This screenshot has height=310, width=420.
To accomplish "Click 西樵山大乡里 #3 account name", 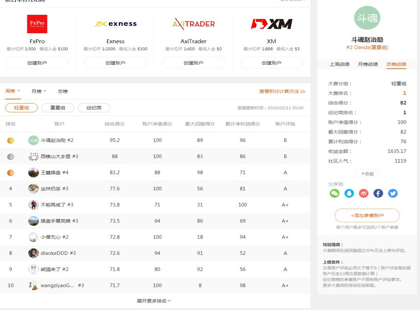I will (60, 156).
